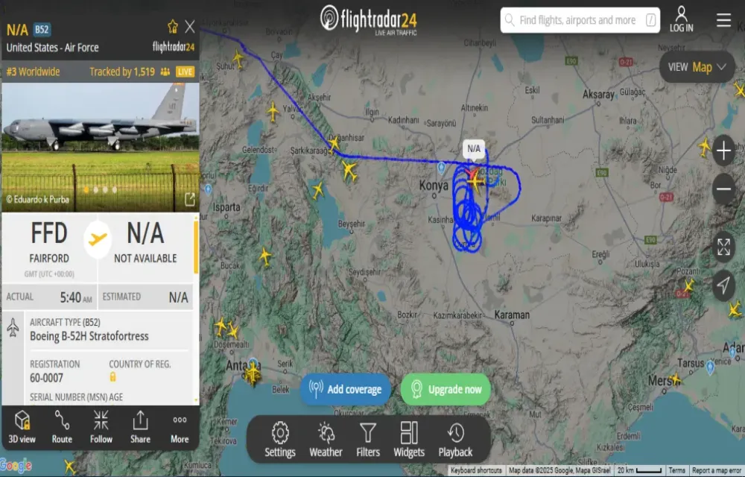
Task: Open the 3D view of the flight
Action: (22, 426)
